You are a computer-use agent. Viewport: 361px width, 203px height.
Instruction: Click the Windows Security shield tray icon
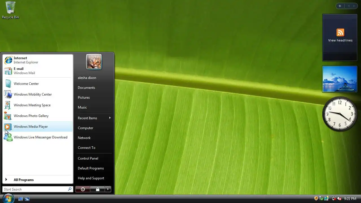[316, 198]
